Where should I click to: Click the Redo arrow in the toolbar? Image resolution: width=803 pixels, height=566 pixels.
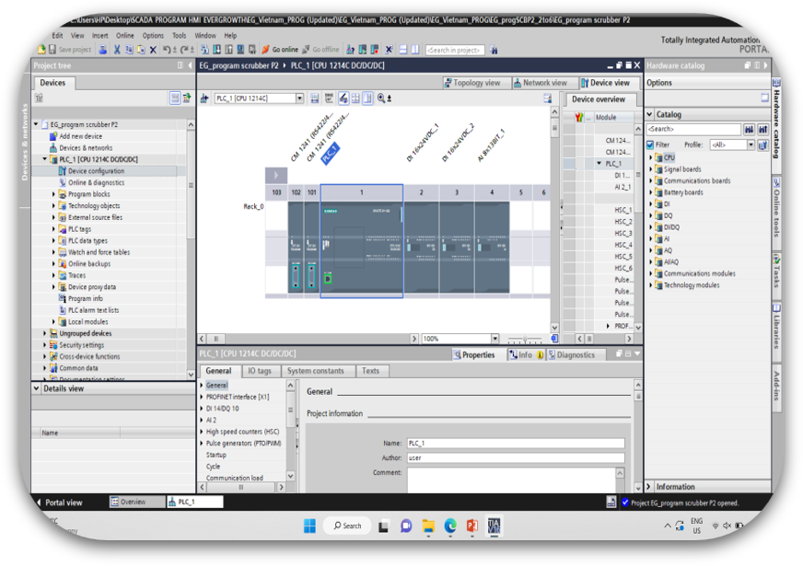click(183, 50)
